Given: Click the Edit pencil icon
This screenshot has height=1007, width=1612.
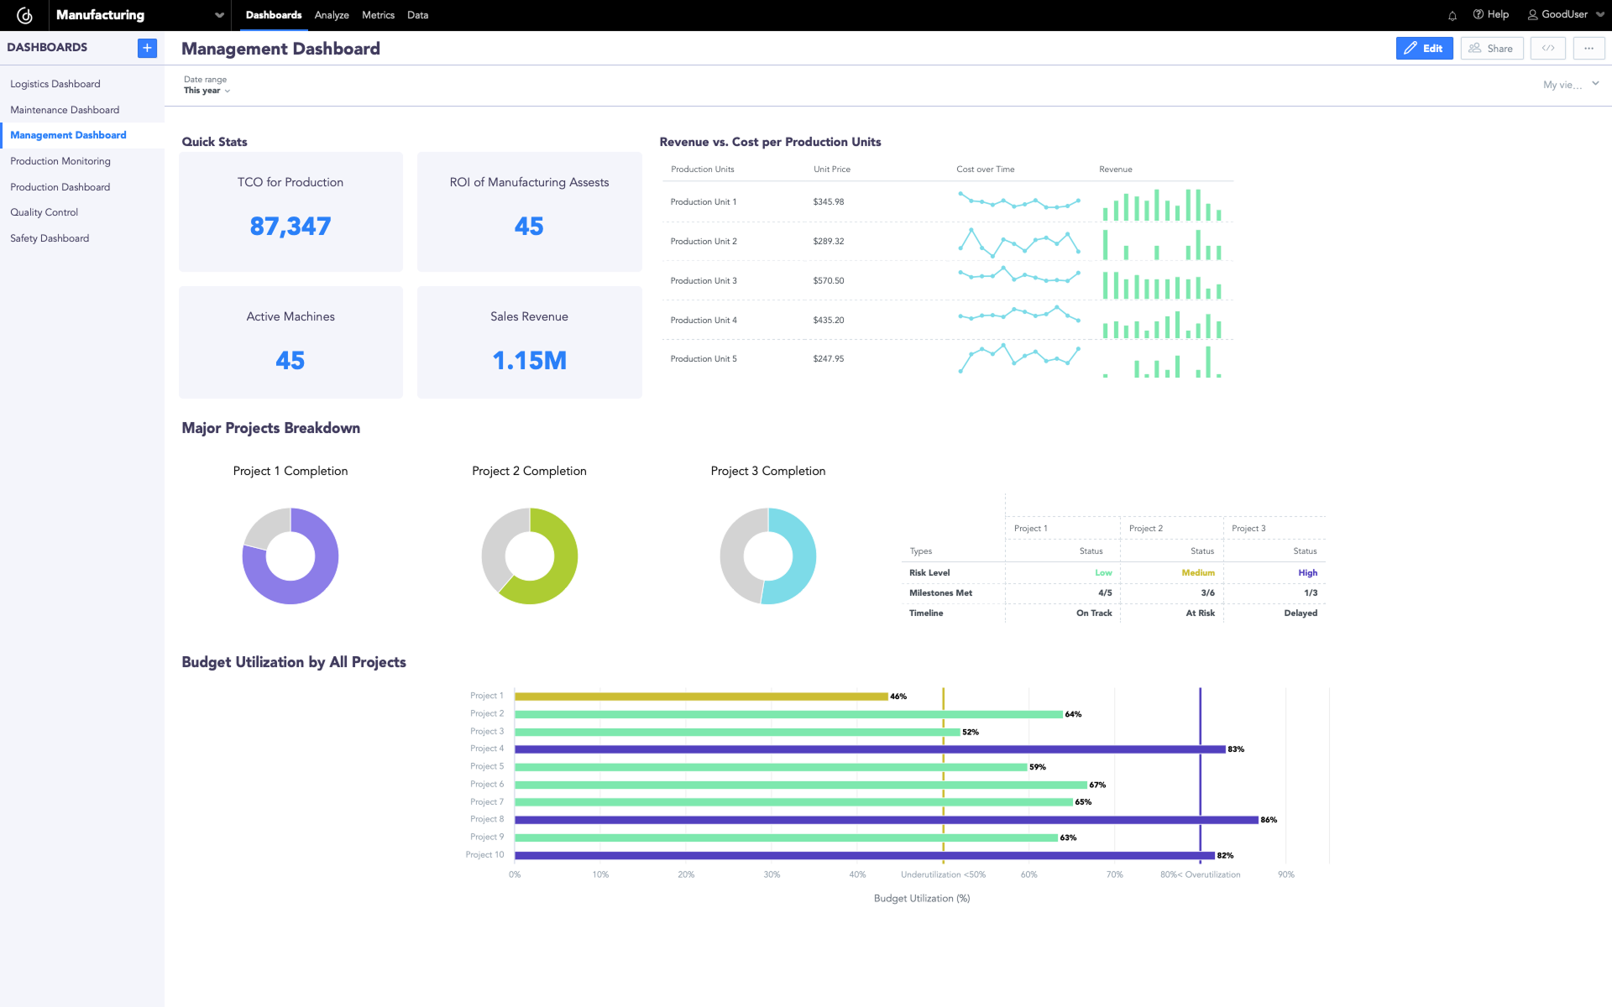Looking at the screenshot, I should tap(1424, 48).
